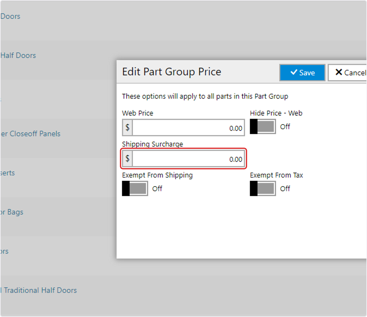This screenshot has height=317, width=367.
Task: Select the Doors row at top of list
Action: click(183, 20)
